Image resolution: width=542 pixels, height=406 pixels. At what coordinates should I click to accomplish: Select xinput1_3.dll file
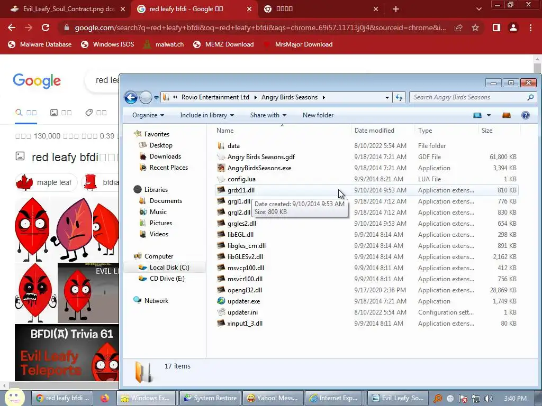pyautogui.click(x=366, y=323)
